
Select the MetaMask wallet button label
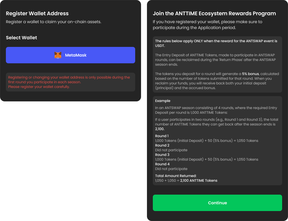pos(76,55)
